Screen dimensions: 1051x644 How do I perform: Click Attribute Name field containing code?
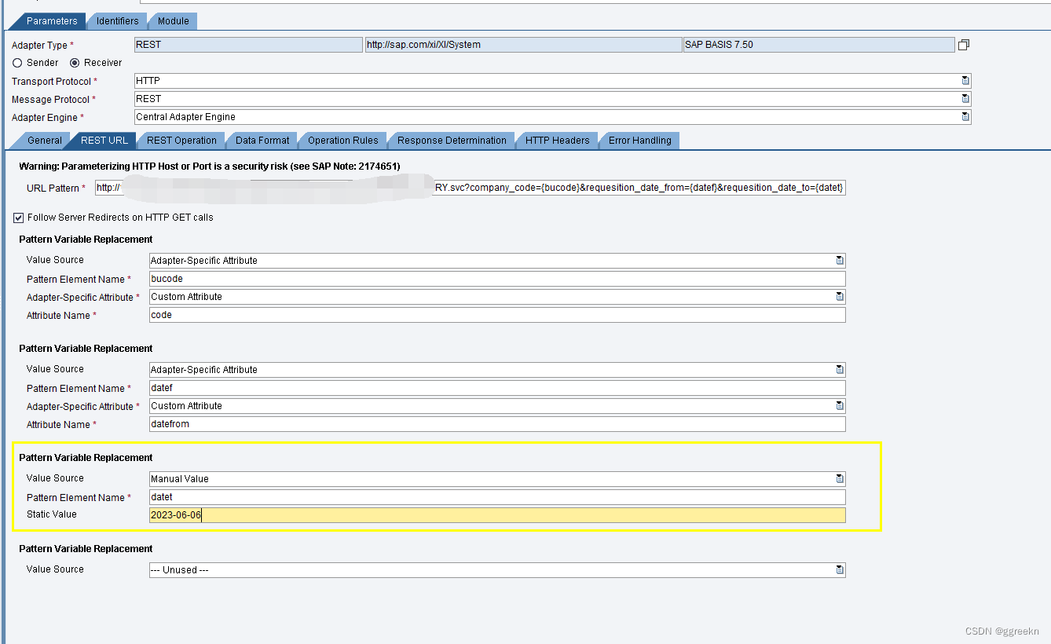click(497, 315)
